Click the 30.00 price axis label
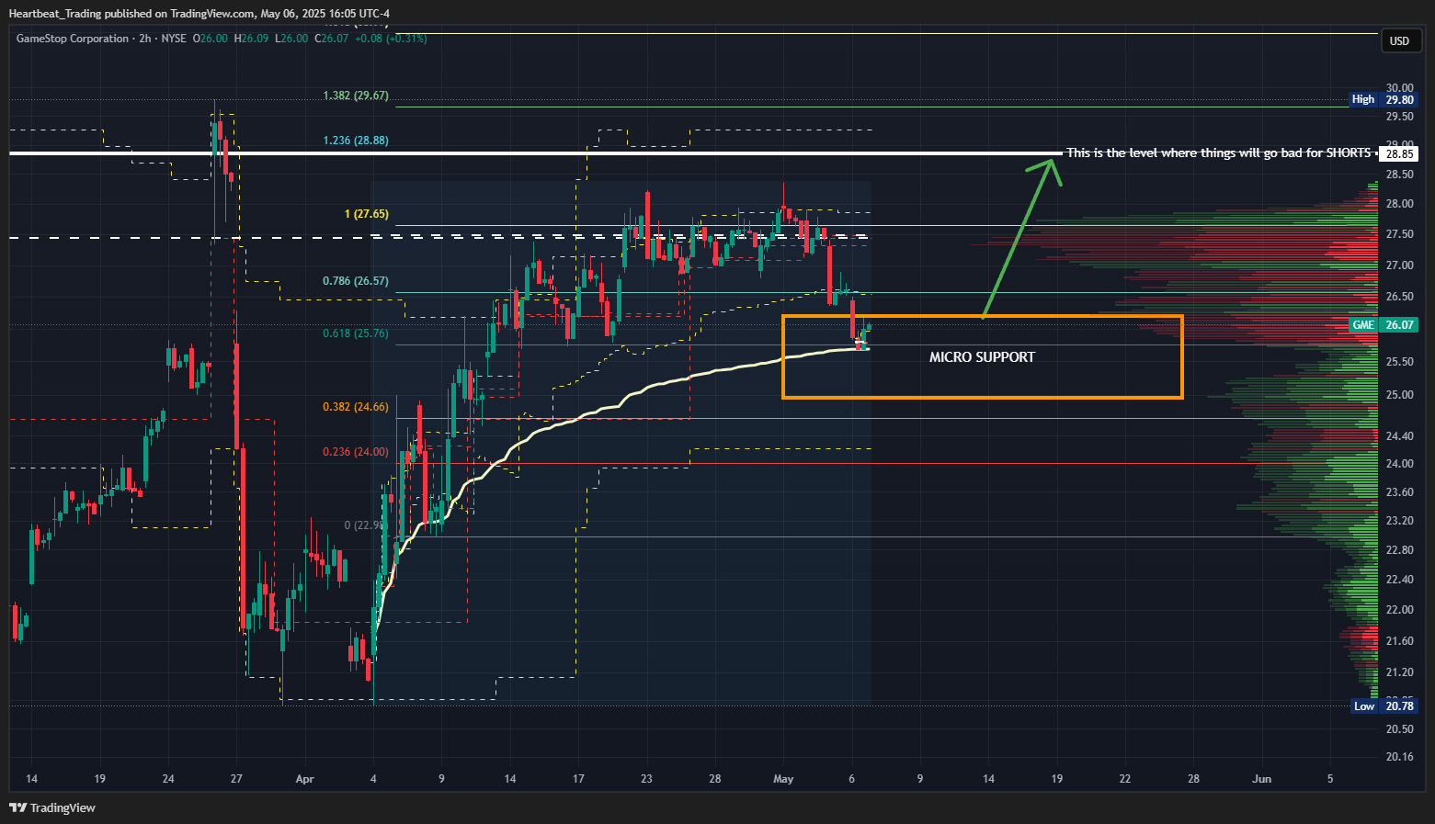Screen dimensions: 1435x824 [x=1399, y=88]
